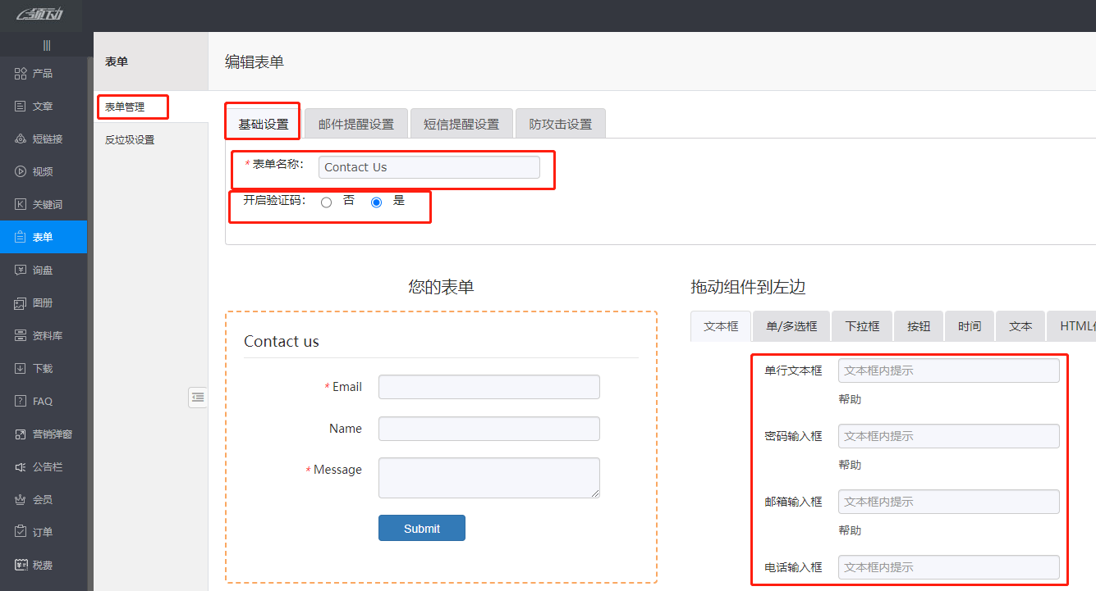Open the 防攻击设置 tab
1096x591 pixels.
(x=560, y=125)
